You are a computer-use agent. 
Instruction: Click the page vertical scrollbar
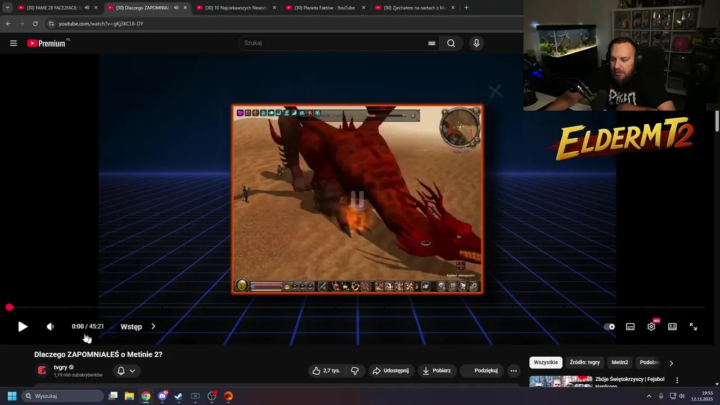[x=717, y=121]
